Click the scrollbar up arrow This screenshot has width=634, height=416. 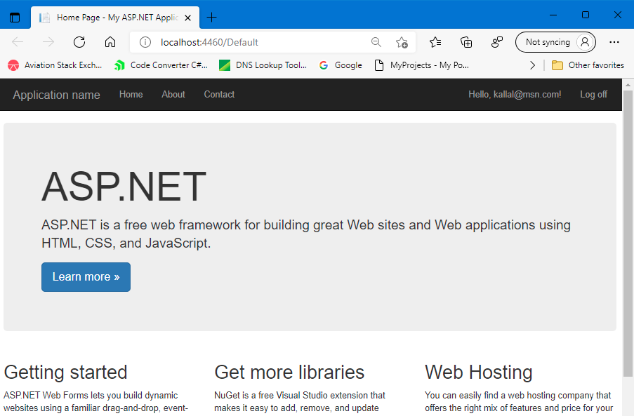tap(628, 85)
